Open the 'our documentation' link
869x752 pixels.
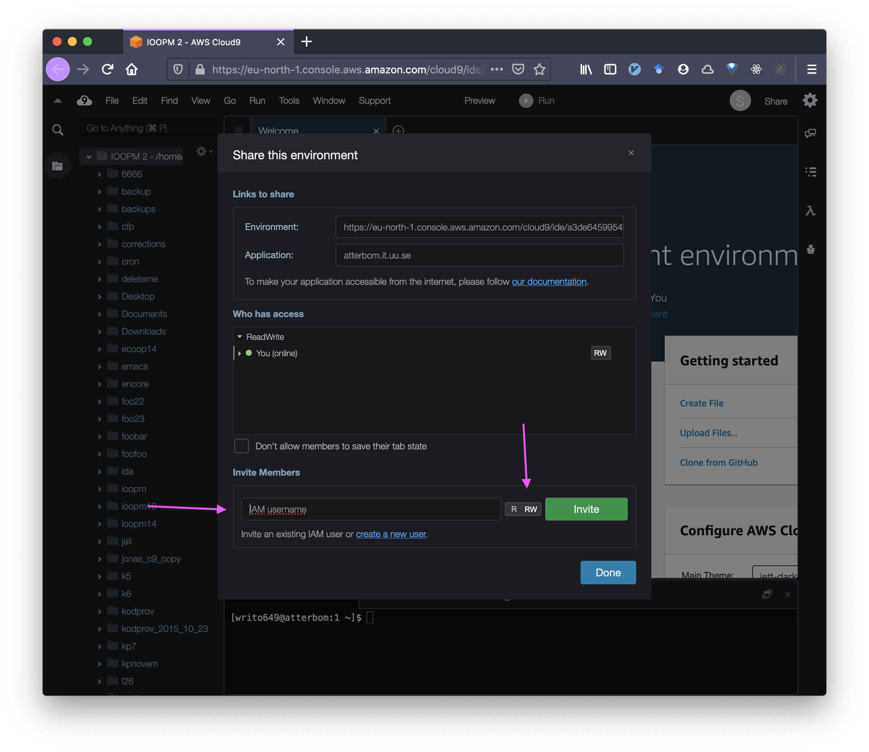point(549,282)
